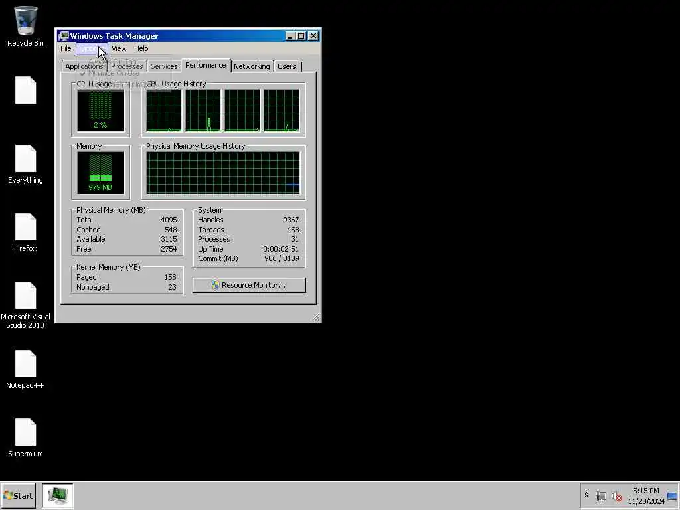Click the Free memory value 2754
680x510 pixels.
click(x=169, y=250)
